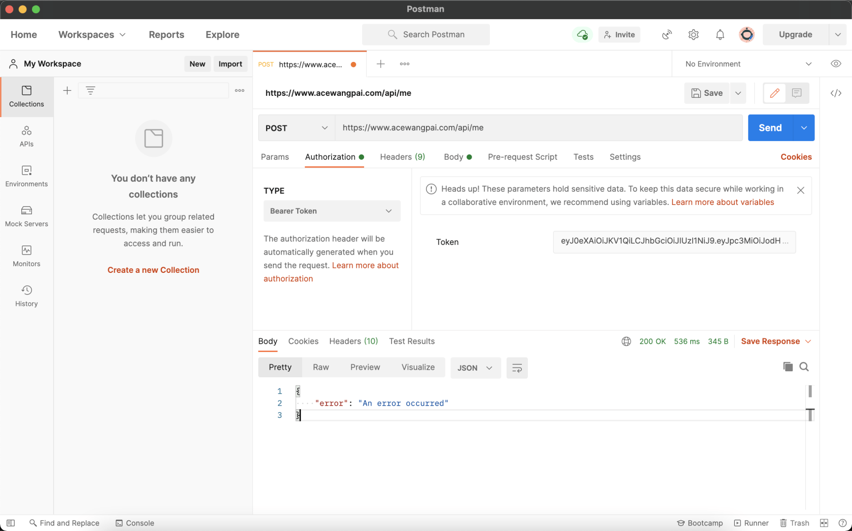Open the request Tests tab
Image resolution: width=852 pixels, height=531 pixels.
click(583, 157)
